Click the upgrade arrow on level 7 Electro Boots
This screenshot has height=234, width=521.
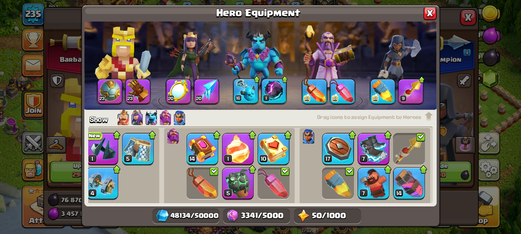387,135
